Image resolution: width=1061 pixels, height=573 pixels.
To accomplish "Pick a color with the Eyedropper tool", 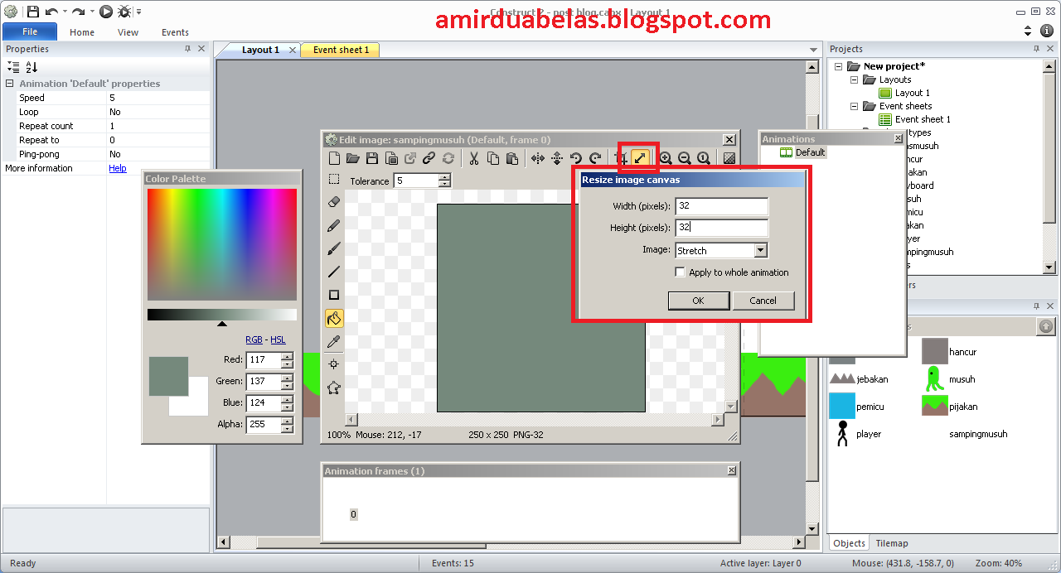I will click(334, 340).
